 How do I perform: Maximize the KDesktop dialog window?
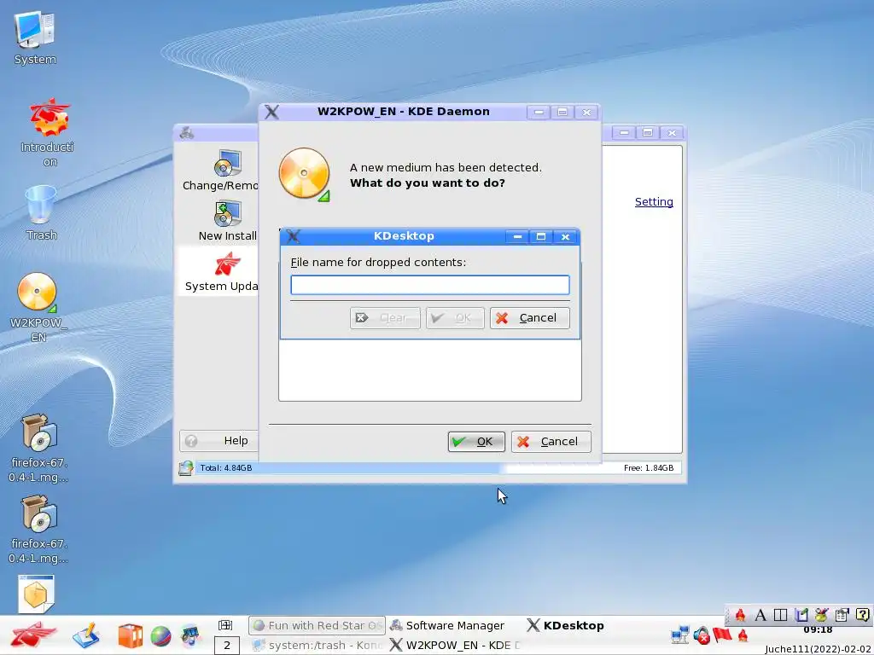[540, 237]
